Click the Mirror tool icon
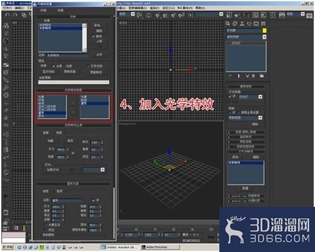The width and height of the screenshot is (315, 252). point(229,15)
